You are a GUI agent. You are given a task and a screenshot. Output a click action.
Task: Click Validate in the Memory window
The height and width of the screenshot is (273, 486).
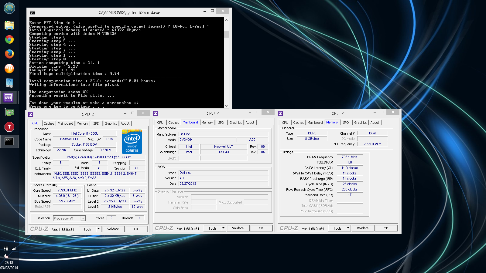tap(363, 228)
